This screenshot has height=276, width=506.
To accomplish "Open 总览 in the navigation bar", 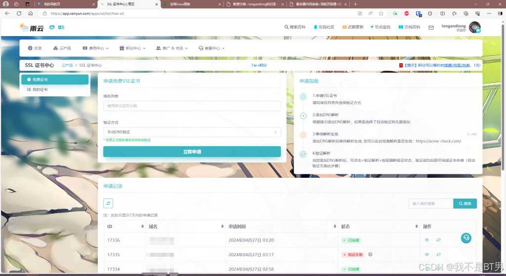I will point(35,48).
